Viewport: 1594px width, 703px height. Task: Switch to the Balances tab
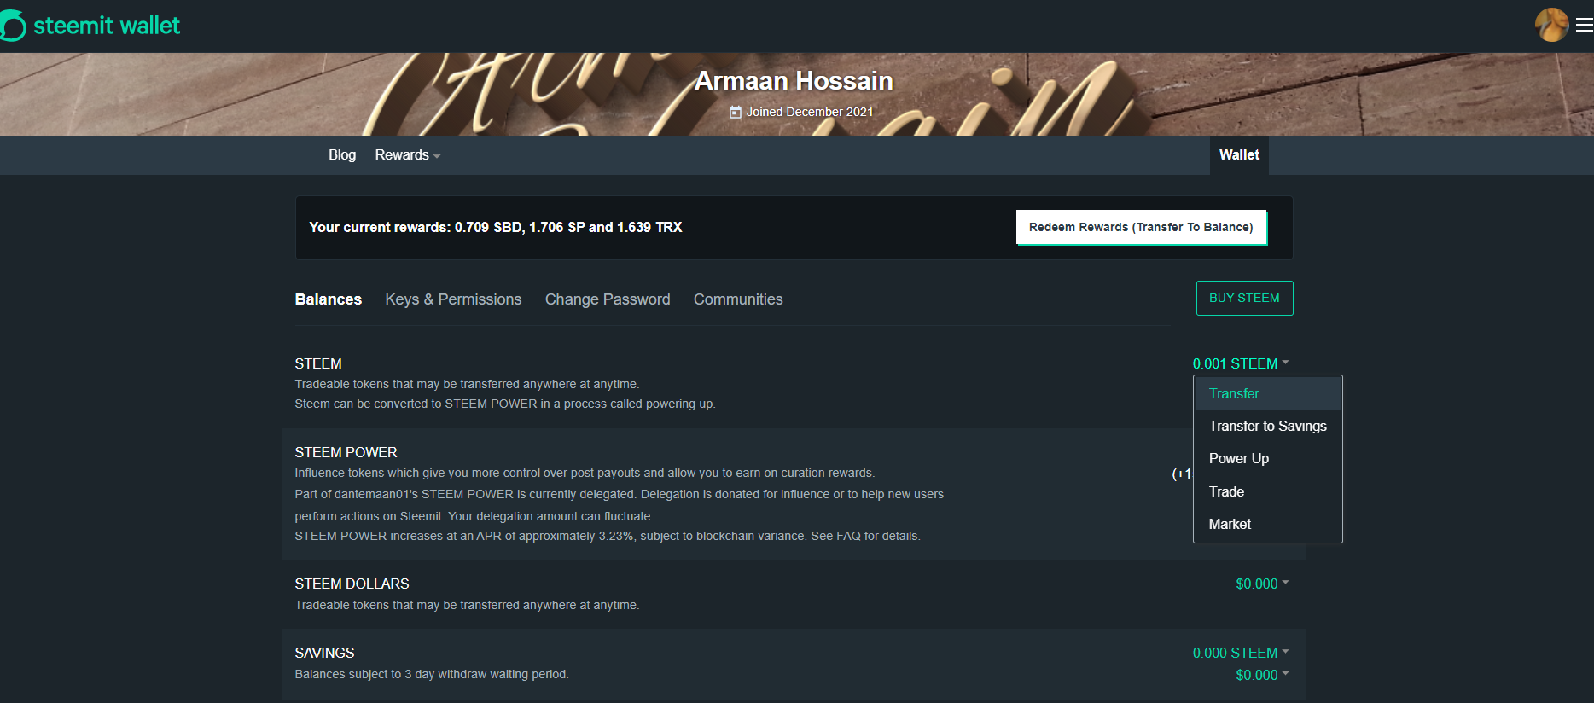coord(329,299)
